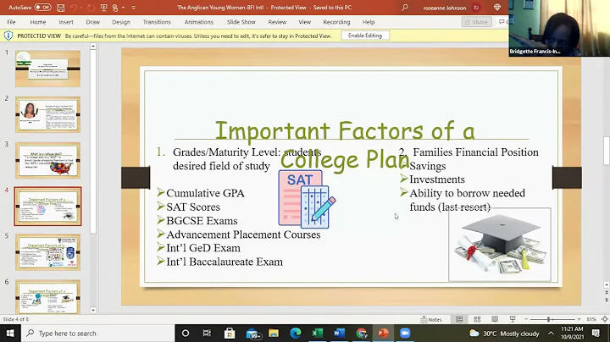Select slide 1 thumbnail
Screen dimensions: 610x342
coord(47,69)
